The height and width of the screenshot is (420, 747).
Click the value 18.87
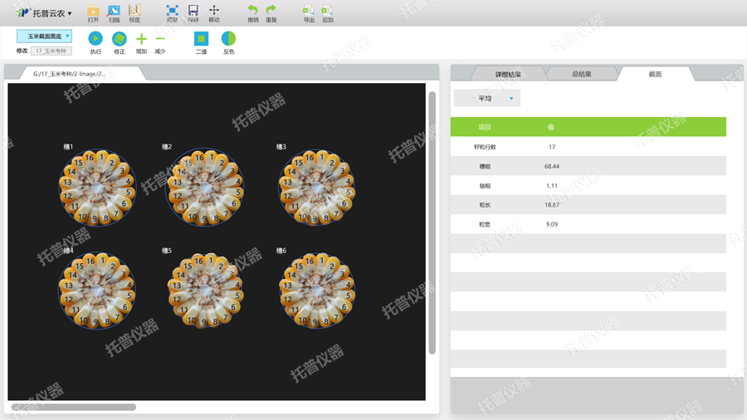click(x=552, y=205)
